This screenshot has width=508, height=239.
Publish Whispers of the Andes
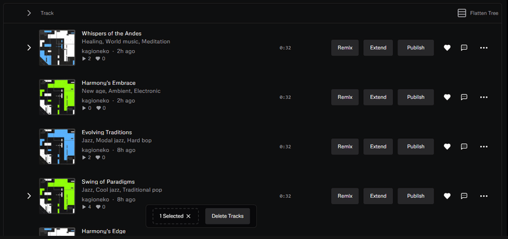tap(416, 48)
